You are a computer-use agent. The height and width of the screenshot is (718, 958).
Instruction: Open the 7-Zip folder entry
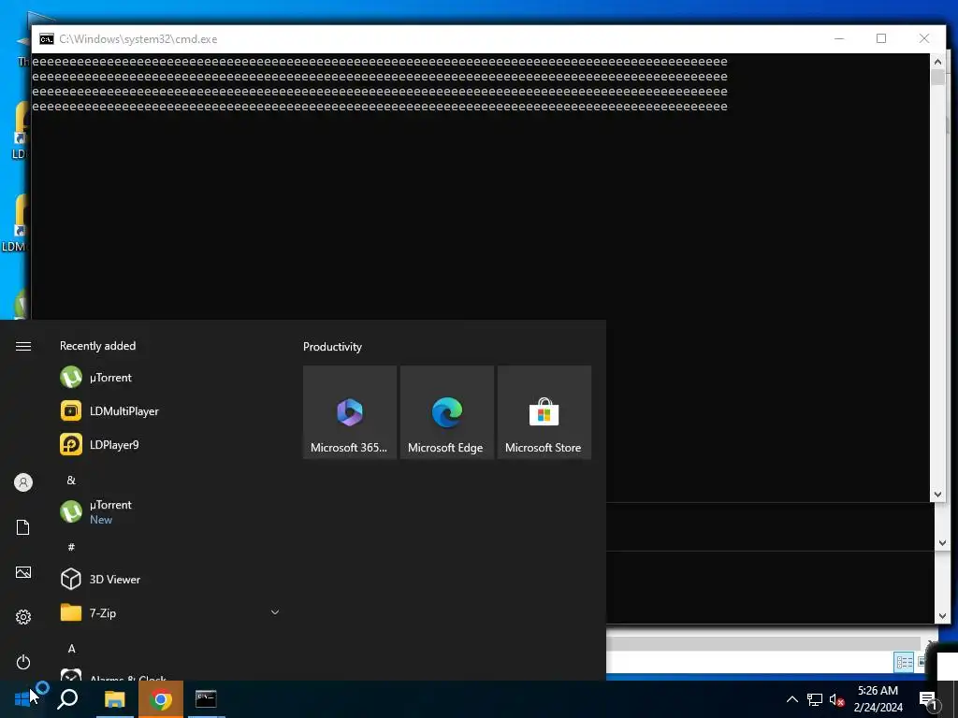click(x=170, y=612)
